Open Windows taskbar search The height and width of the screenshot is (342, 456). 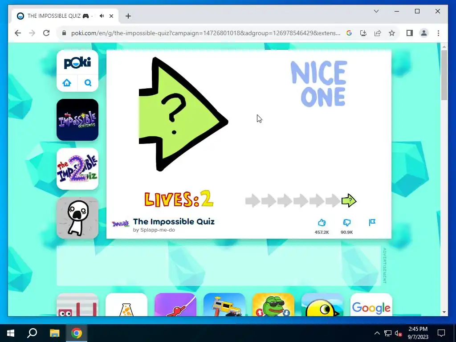(32, 333)
